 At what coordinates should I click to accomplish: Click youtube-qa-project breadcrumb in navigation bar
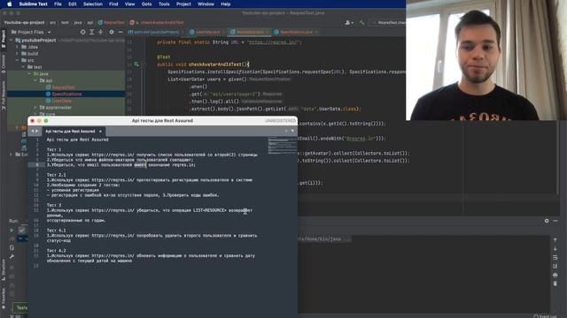(x=24, y=22)
